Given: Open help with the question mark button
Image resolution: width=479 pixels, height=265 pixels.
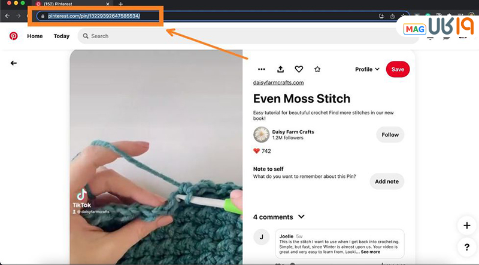Looking at the screenshot, I should tap(466, 246).
